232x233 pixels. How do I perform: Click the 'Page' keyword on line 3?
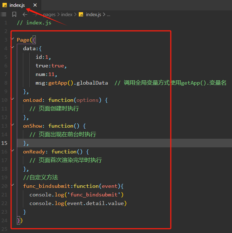(x=23, y=40)
